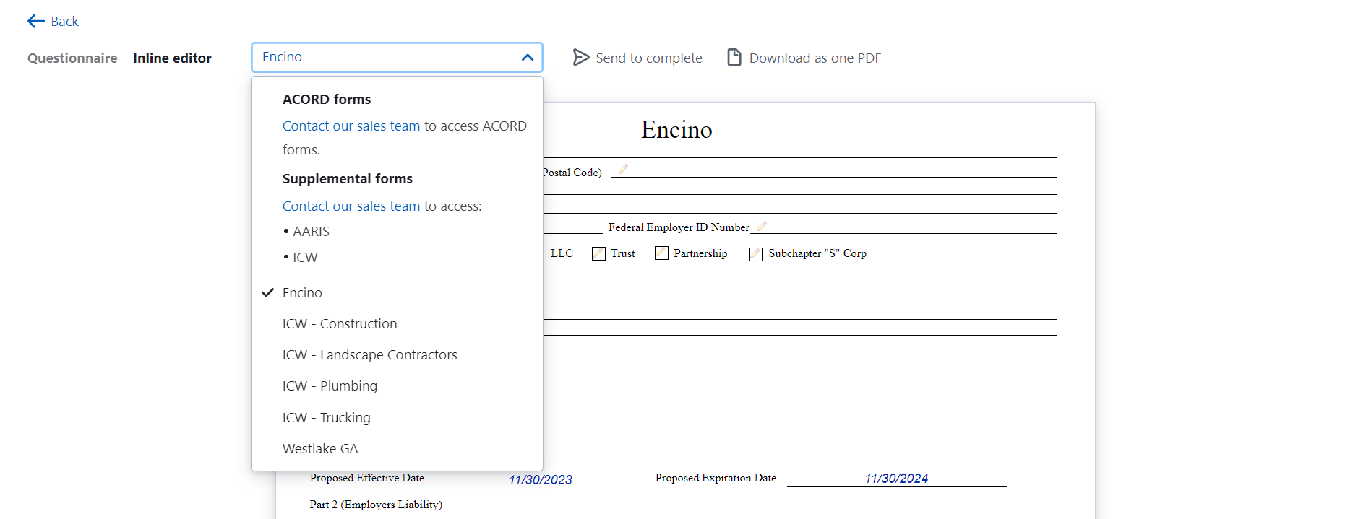This screenshot has width=1366, height=519.
Task: Click the Proposed Effective Date field
Action: 539,479
